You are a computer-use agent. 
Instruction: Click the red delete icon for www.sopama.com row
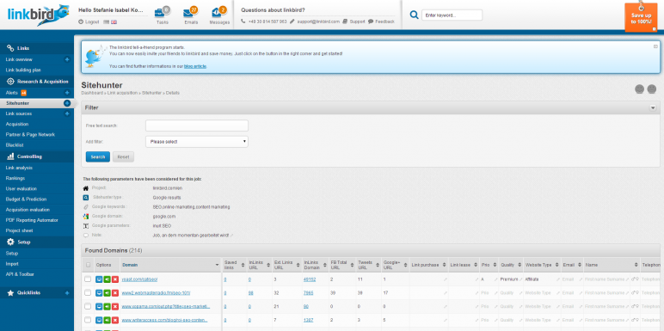pyautogui.click(x=114, y=306)
